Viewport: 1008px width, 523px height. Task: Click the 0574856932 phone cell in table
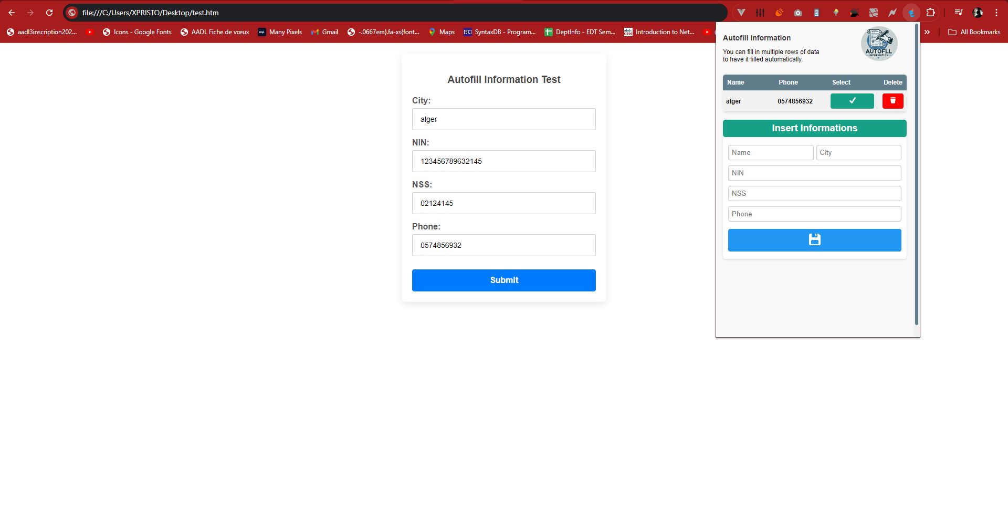795,101
